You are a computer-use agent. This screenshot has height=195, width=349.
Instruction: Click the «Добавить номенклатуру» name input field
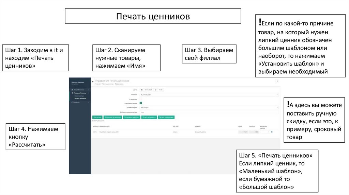tap(209, 112)
